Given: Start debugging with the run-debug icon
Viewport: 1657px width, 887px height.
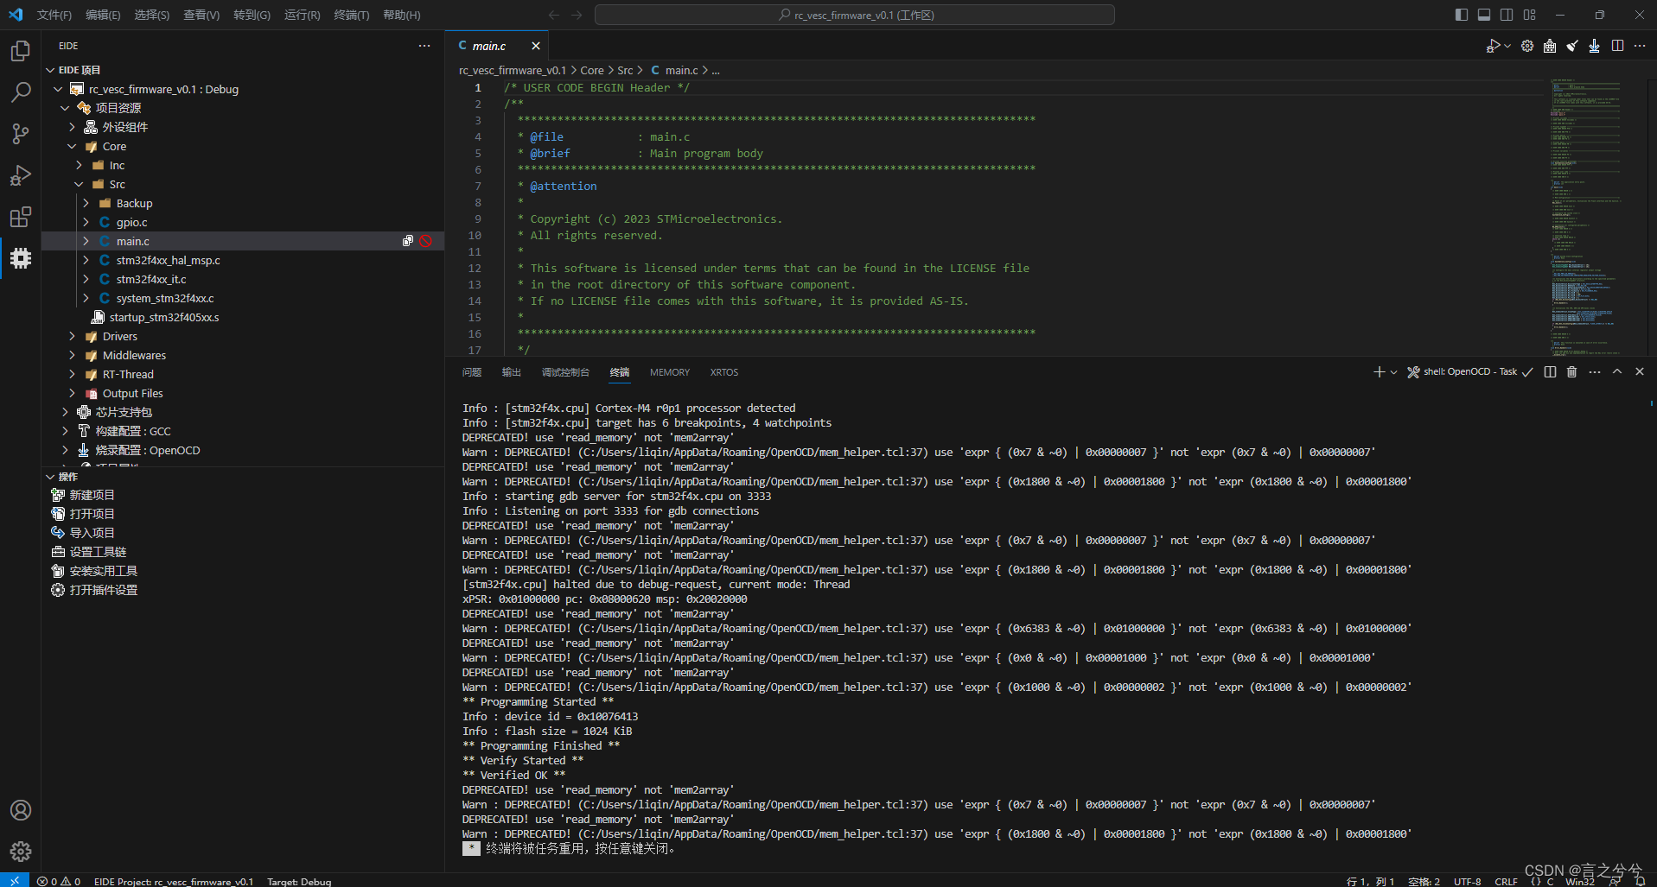Looking at the screenshot, I should (x=1493, y=46).
